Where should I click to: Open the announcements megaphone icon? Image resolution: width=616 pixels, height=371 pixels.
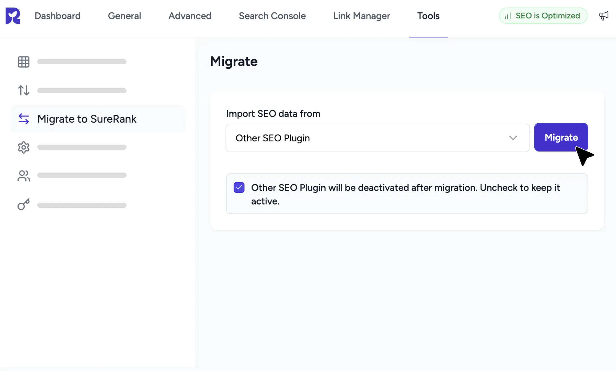(604, 16)
